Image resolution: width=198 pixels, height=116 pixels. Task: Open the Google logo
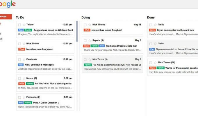(8, 4)
